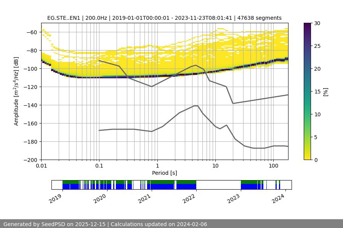Click the 0.01 x-axis tick label
This screenshot has height=228, width=343.
(x=41, y=166)
